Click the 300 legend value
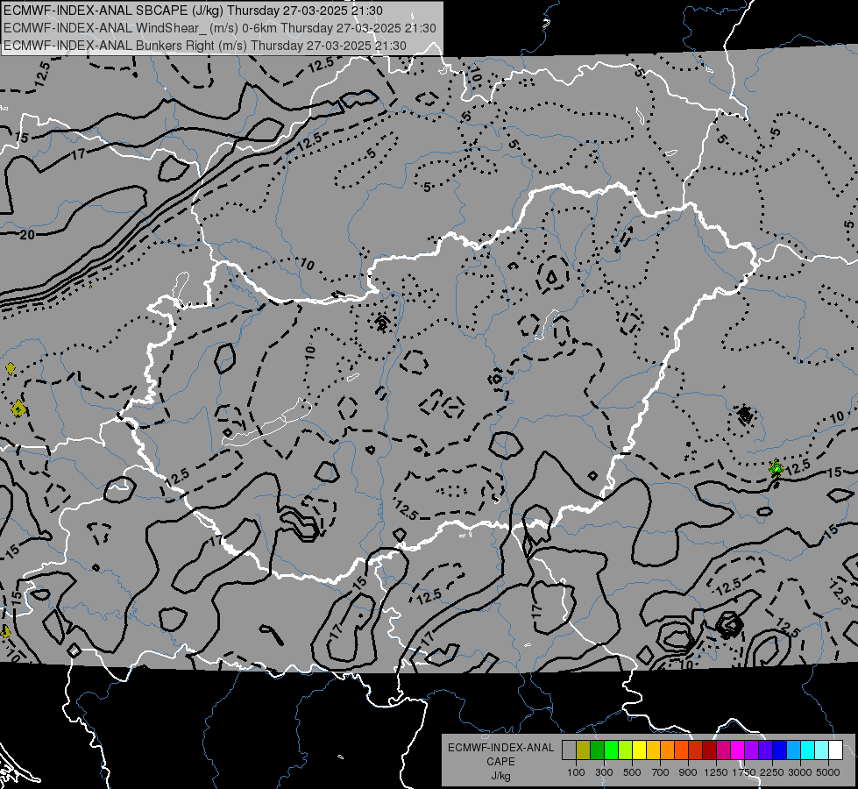 coord(604,772)
